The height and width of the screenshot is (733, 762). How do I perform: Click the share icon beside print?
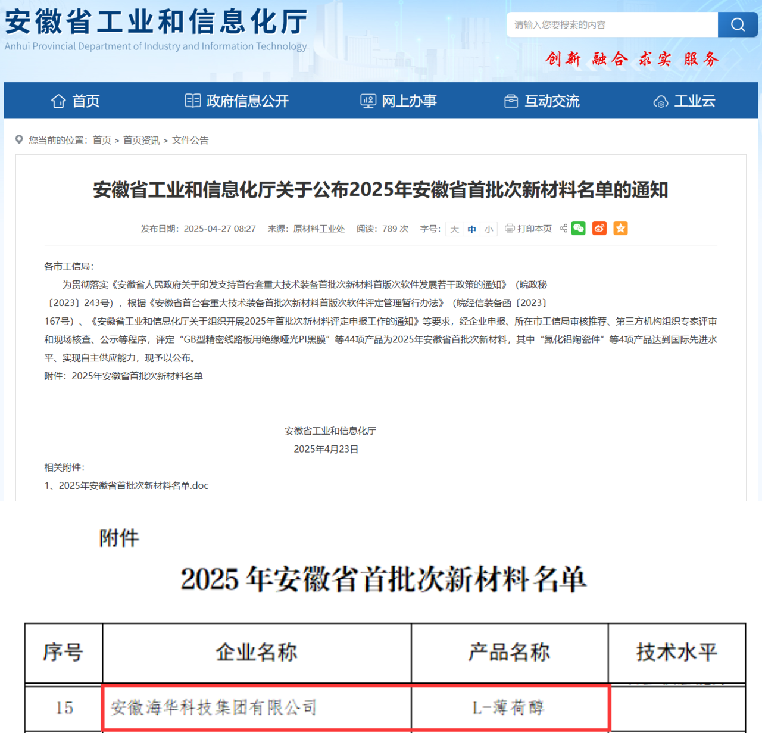click(563, 229)
